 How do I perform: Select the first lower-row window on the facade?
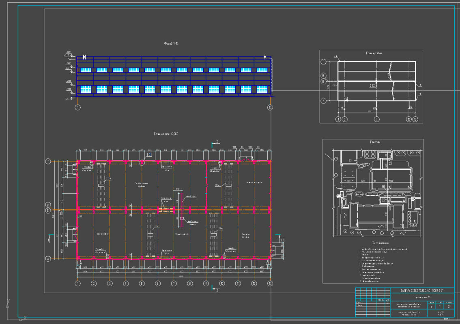pos(86,90)
